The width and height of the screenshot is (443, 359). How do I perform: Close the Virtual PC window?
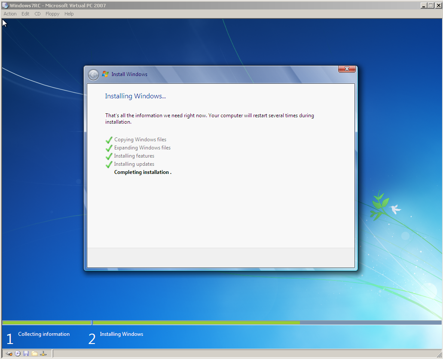[438, 5]
